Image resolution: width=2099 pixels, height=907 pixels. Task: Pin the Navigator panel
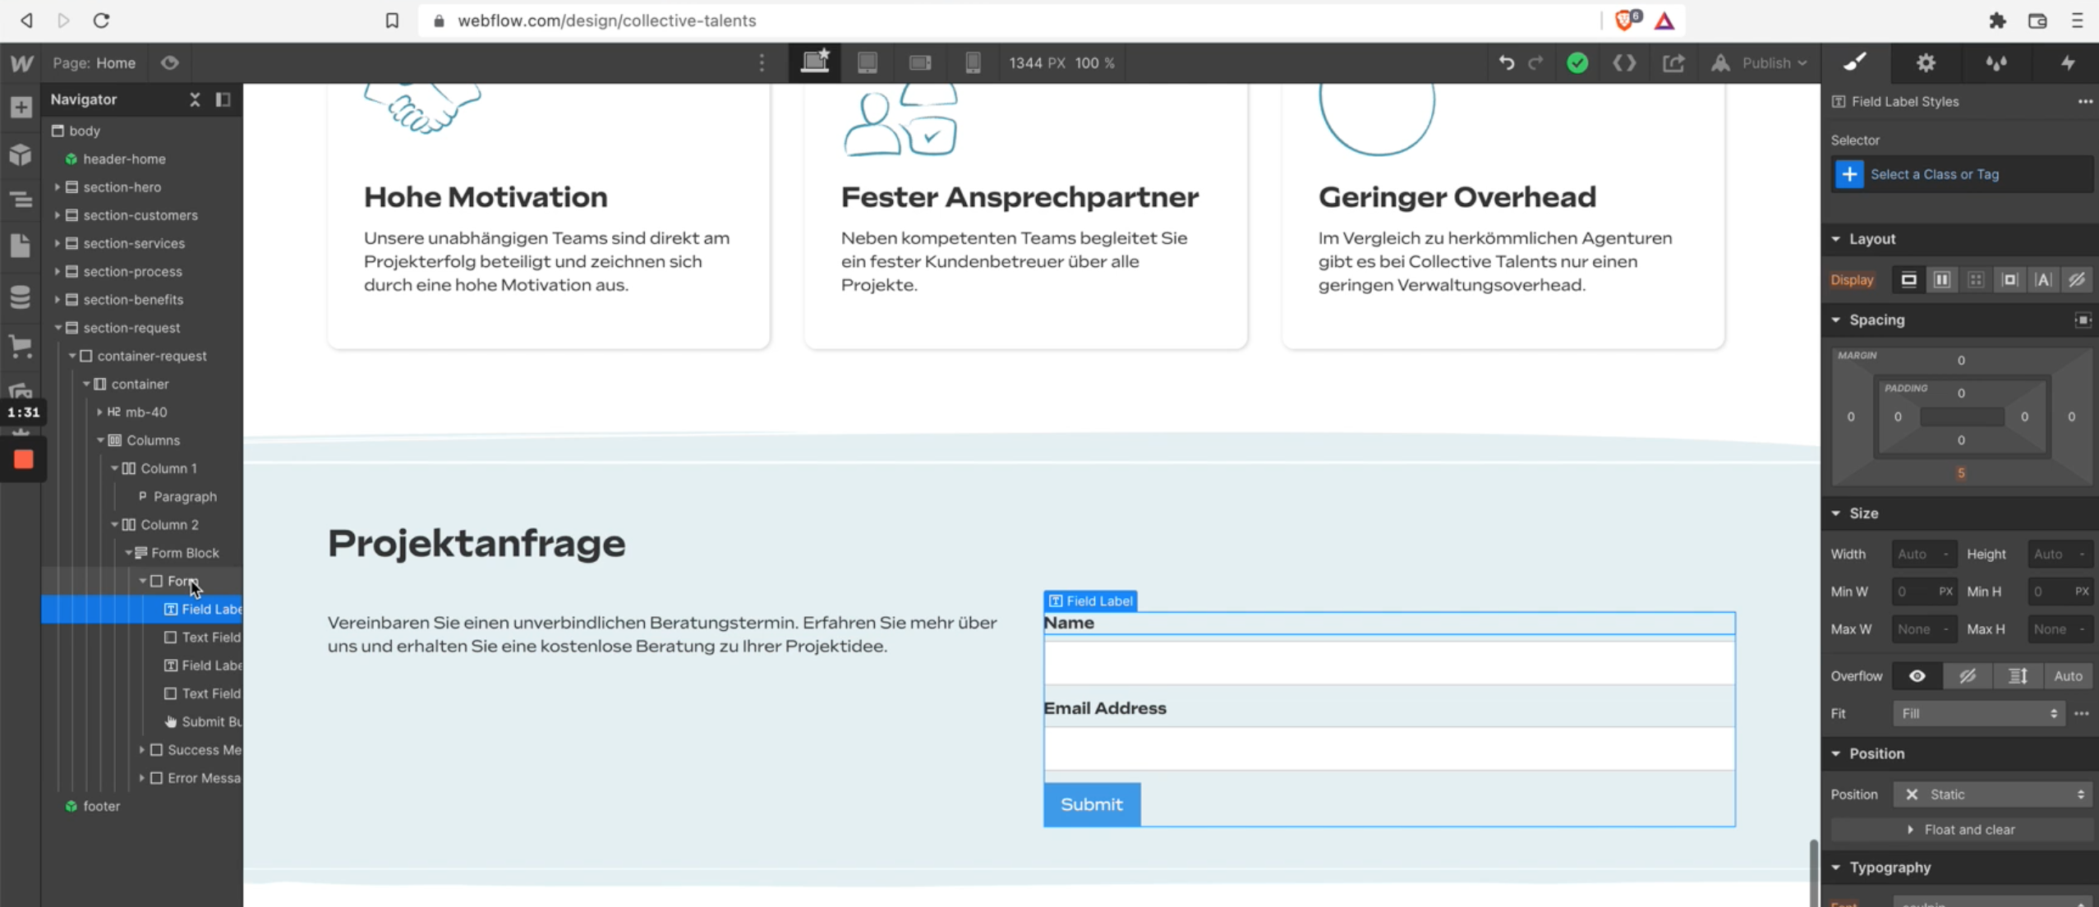(x=223, y=99)
